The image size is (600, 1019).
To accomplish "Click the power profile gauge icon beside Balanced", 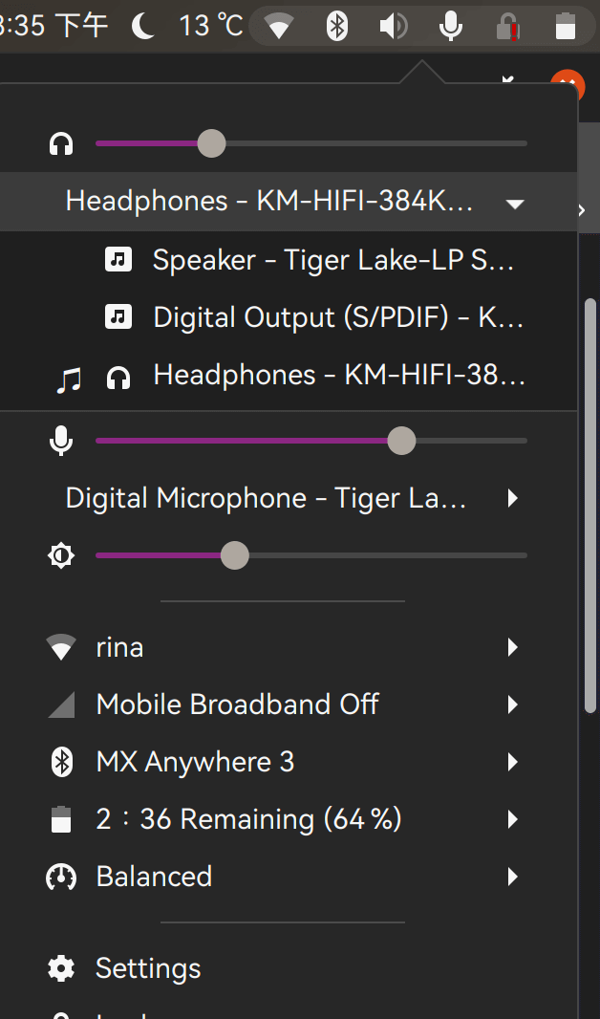I will (x=60, y=877).
